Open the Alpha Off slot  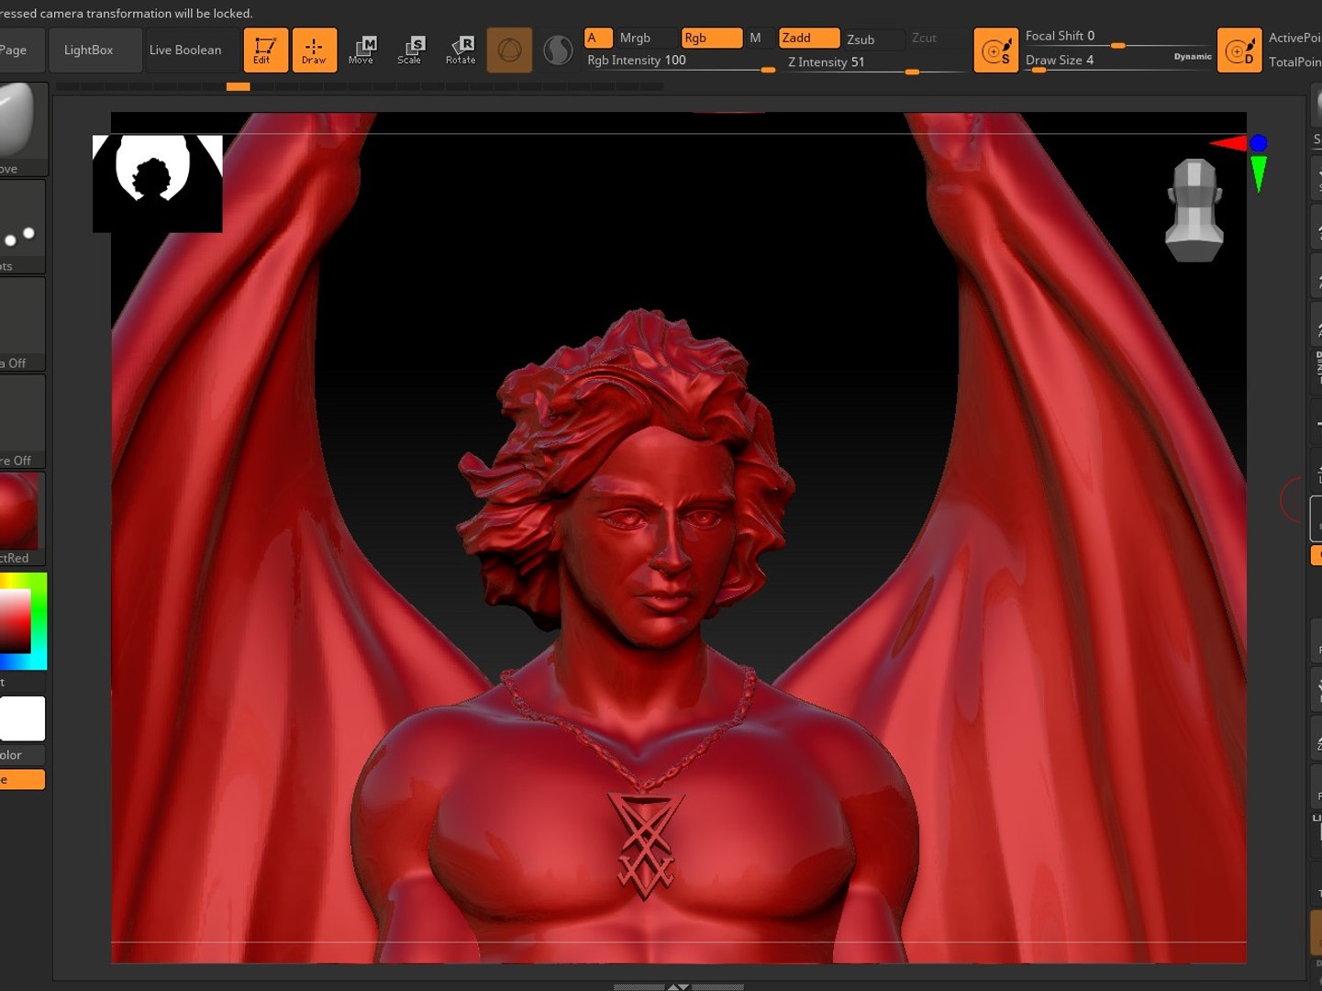[x=20, y=324]
